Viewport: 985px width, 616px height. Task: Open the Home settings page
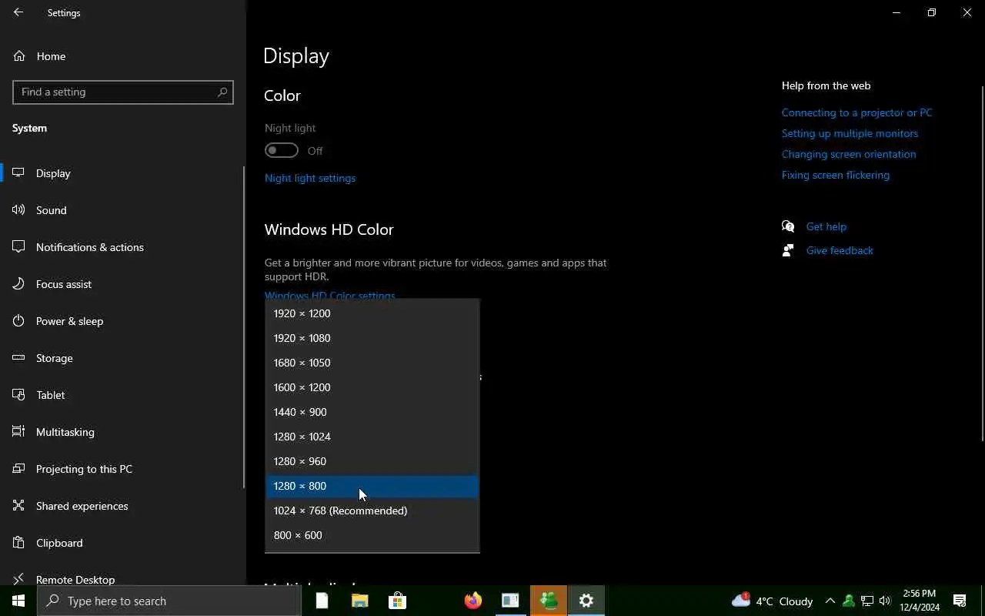point(123,56)
